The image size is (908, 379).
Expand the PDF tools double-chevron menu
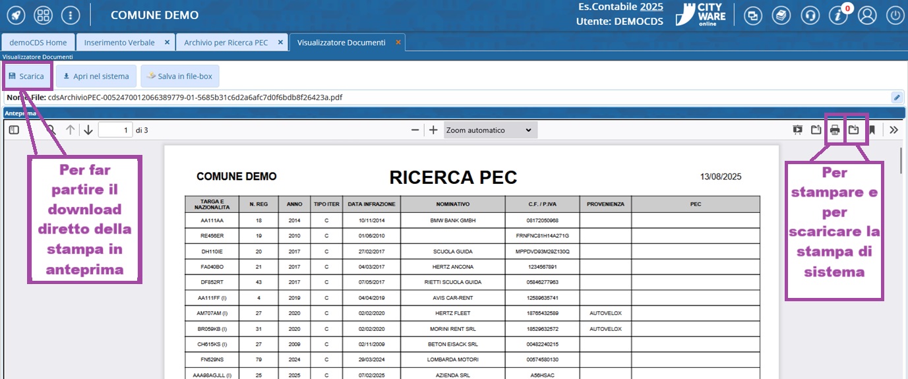tap(893, 130)
